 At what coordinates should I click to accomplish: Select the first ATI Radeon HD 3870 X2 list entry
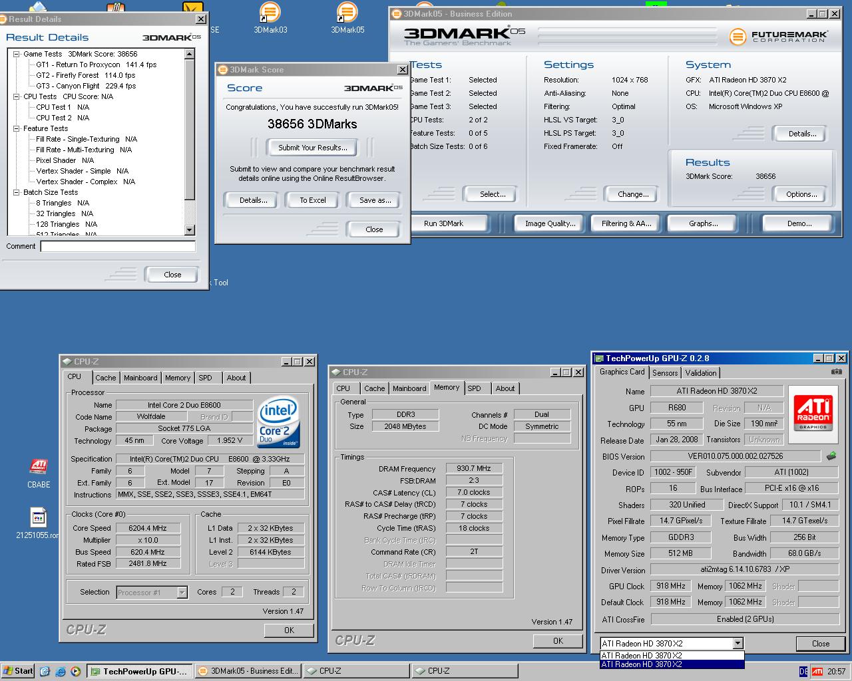click(x=672, y=655)
